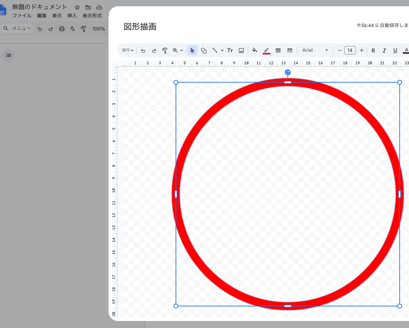Screen dimensions: 409x328
Task: Click the font size 14 field
Action: [350, 50]
